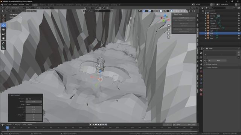
Task: Hide the Light object via eye icon
Action: click(239, 31)
